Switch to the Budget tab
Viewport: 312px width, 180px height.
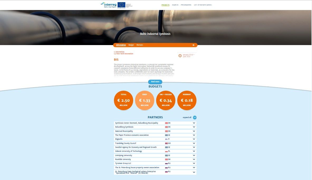click(131, 45)
